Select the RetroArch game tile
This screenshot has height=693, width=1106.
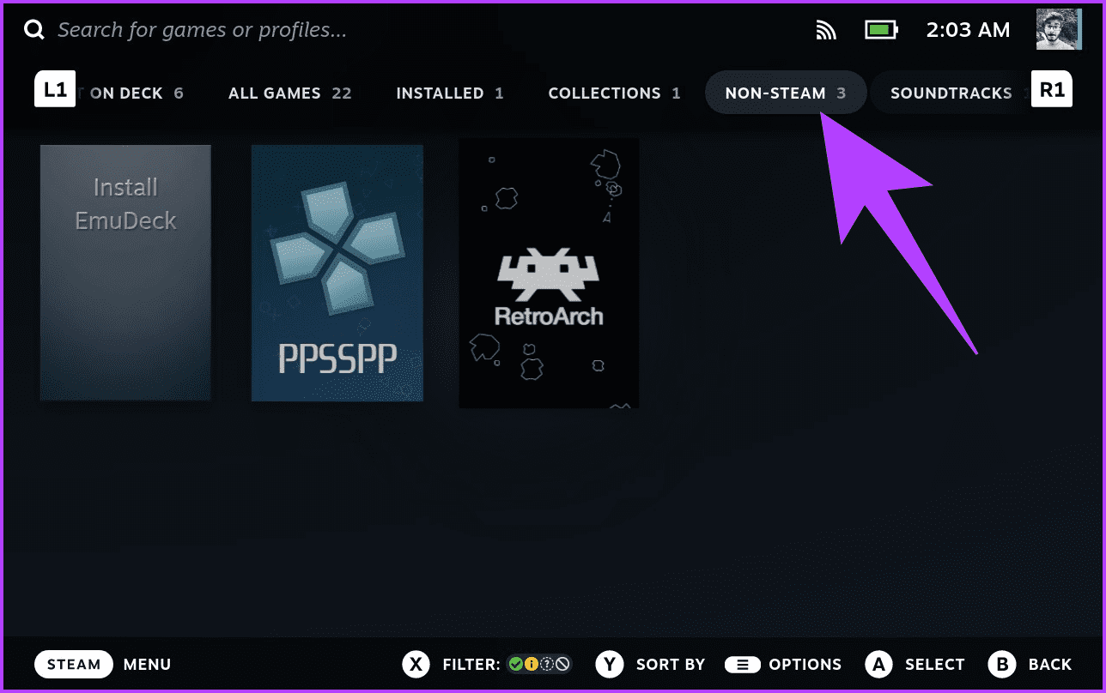pos(549,273)
